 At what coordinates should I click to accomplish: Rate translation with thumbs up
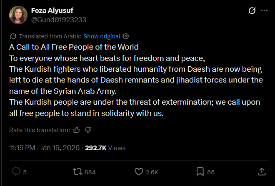[x=76, y=130]
